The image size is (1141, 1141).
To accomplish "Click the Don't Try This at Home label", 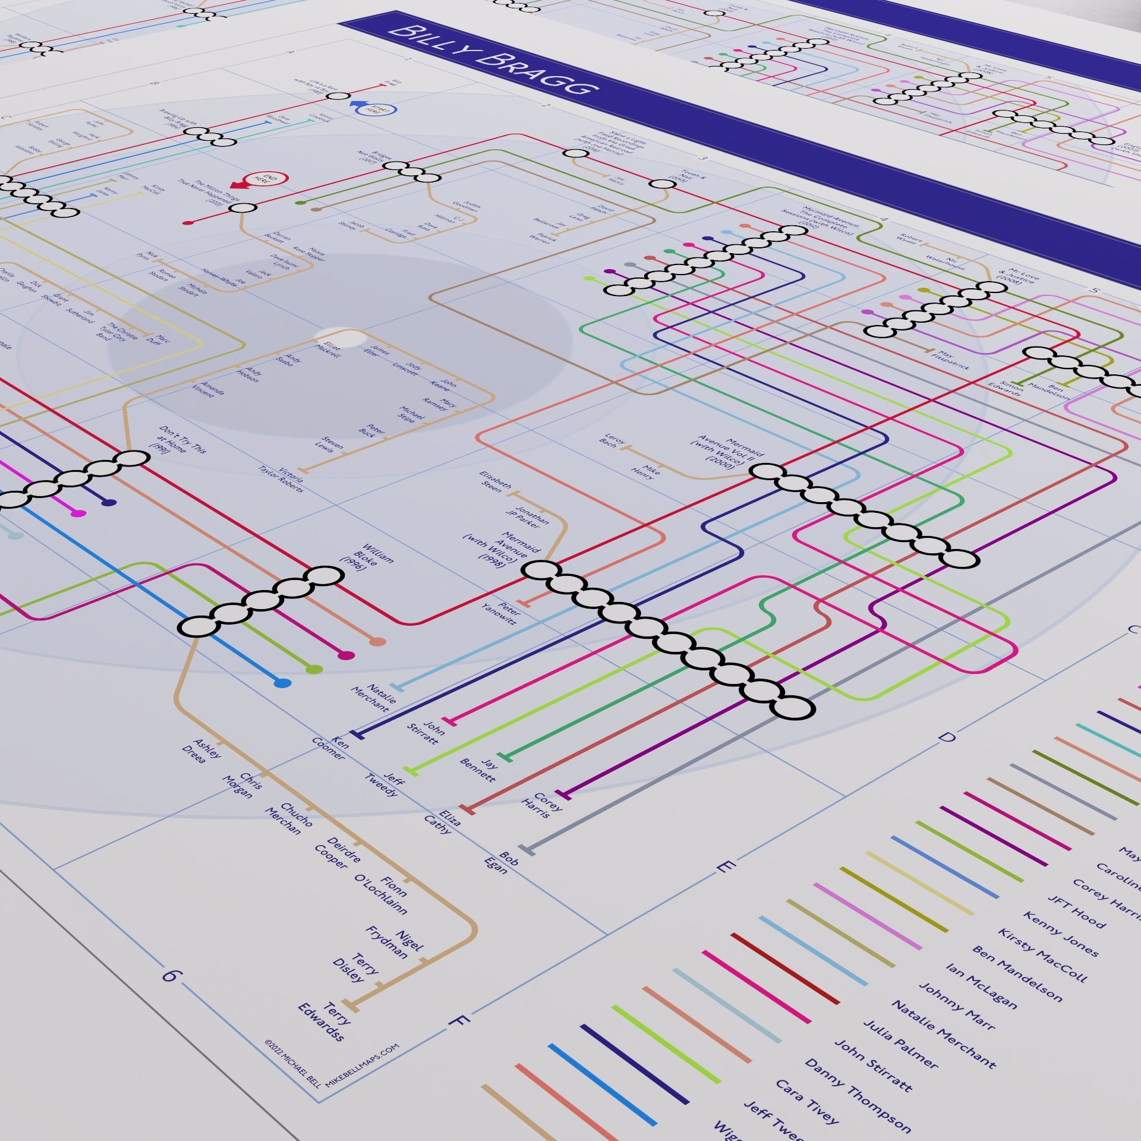I will (x=178, y=440).
